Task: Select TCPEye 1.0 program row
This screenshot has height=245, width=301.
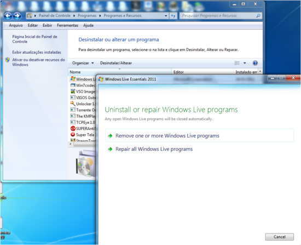Action: point(83,122)
